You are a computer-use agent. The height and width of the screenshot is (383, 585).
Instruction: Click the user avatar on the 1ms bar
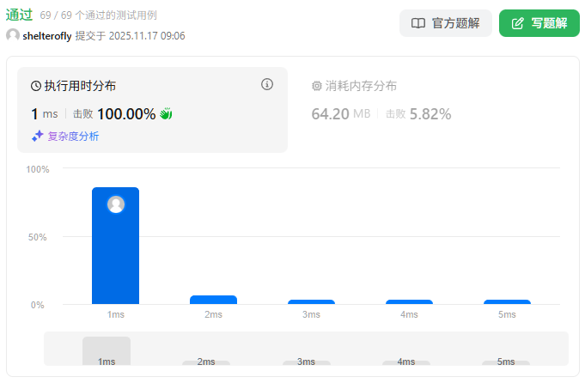(x=116, y=204)
